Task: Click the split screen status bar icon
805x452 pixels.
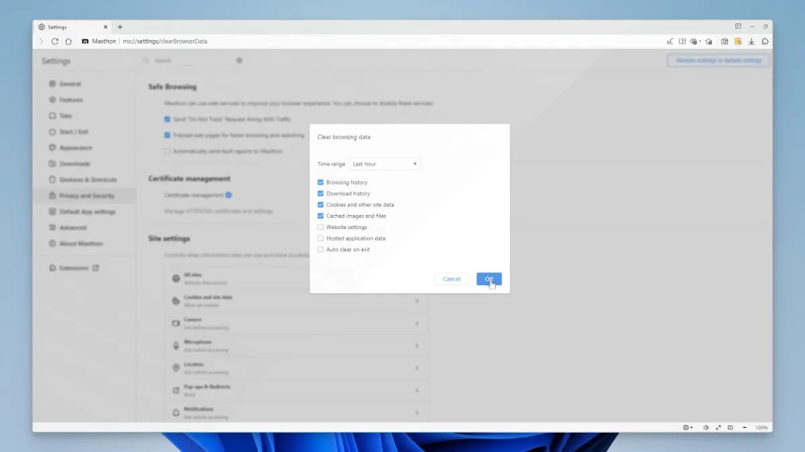Action: 731,427
